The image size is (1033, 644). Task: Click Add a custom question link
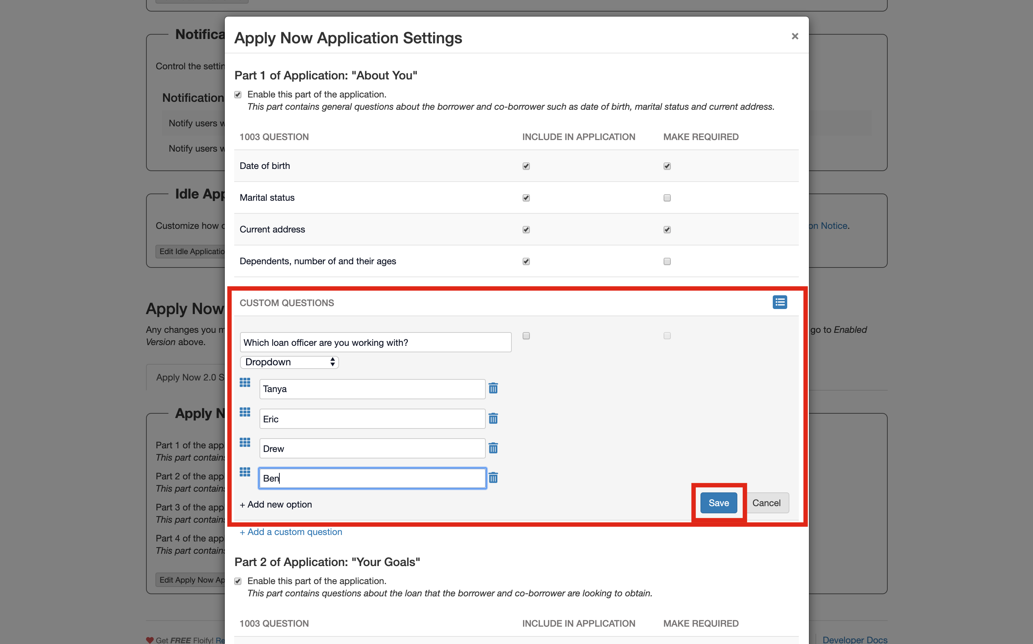point(291,532)
